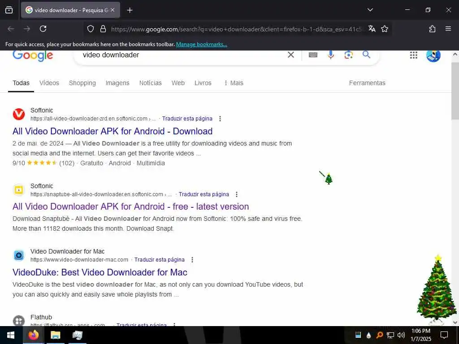Click the page vertical scrollbar thumb
Viewport: 459px width, 344px height.
click(455, 90)
